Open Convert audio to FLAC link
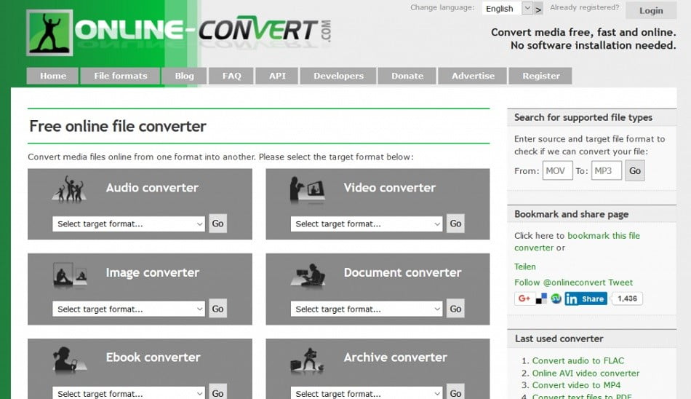The image size is (691, 399). tap(578, 360)
